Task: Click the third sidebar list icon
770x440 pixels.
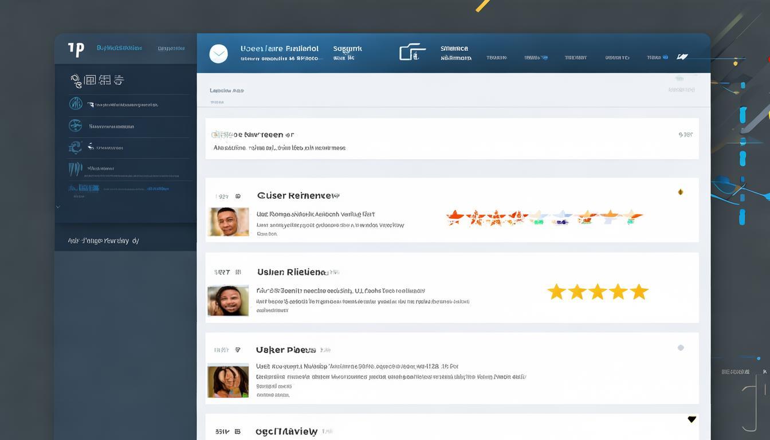Action: pyautogui.click(x=75, y=147)
